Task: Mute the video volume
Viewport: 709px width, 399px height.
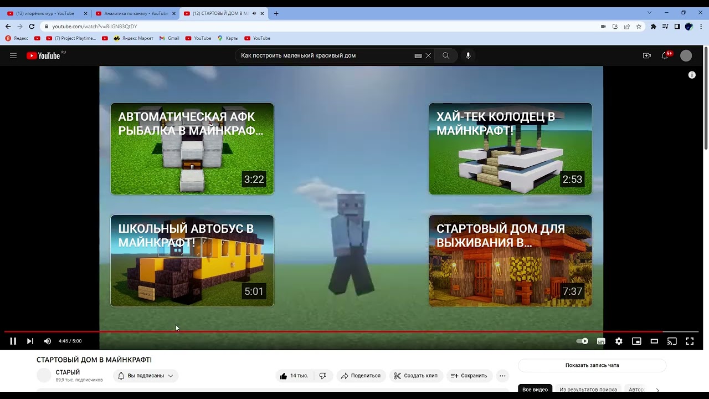Action: click(x=48, y=341)
